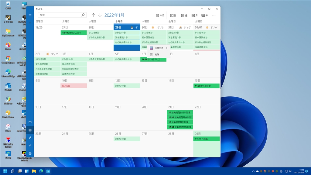Screen dimensions: 311x175
Task: Select 成人の日 holiday on 10日
Action: click(x=73, y=86)
